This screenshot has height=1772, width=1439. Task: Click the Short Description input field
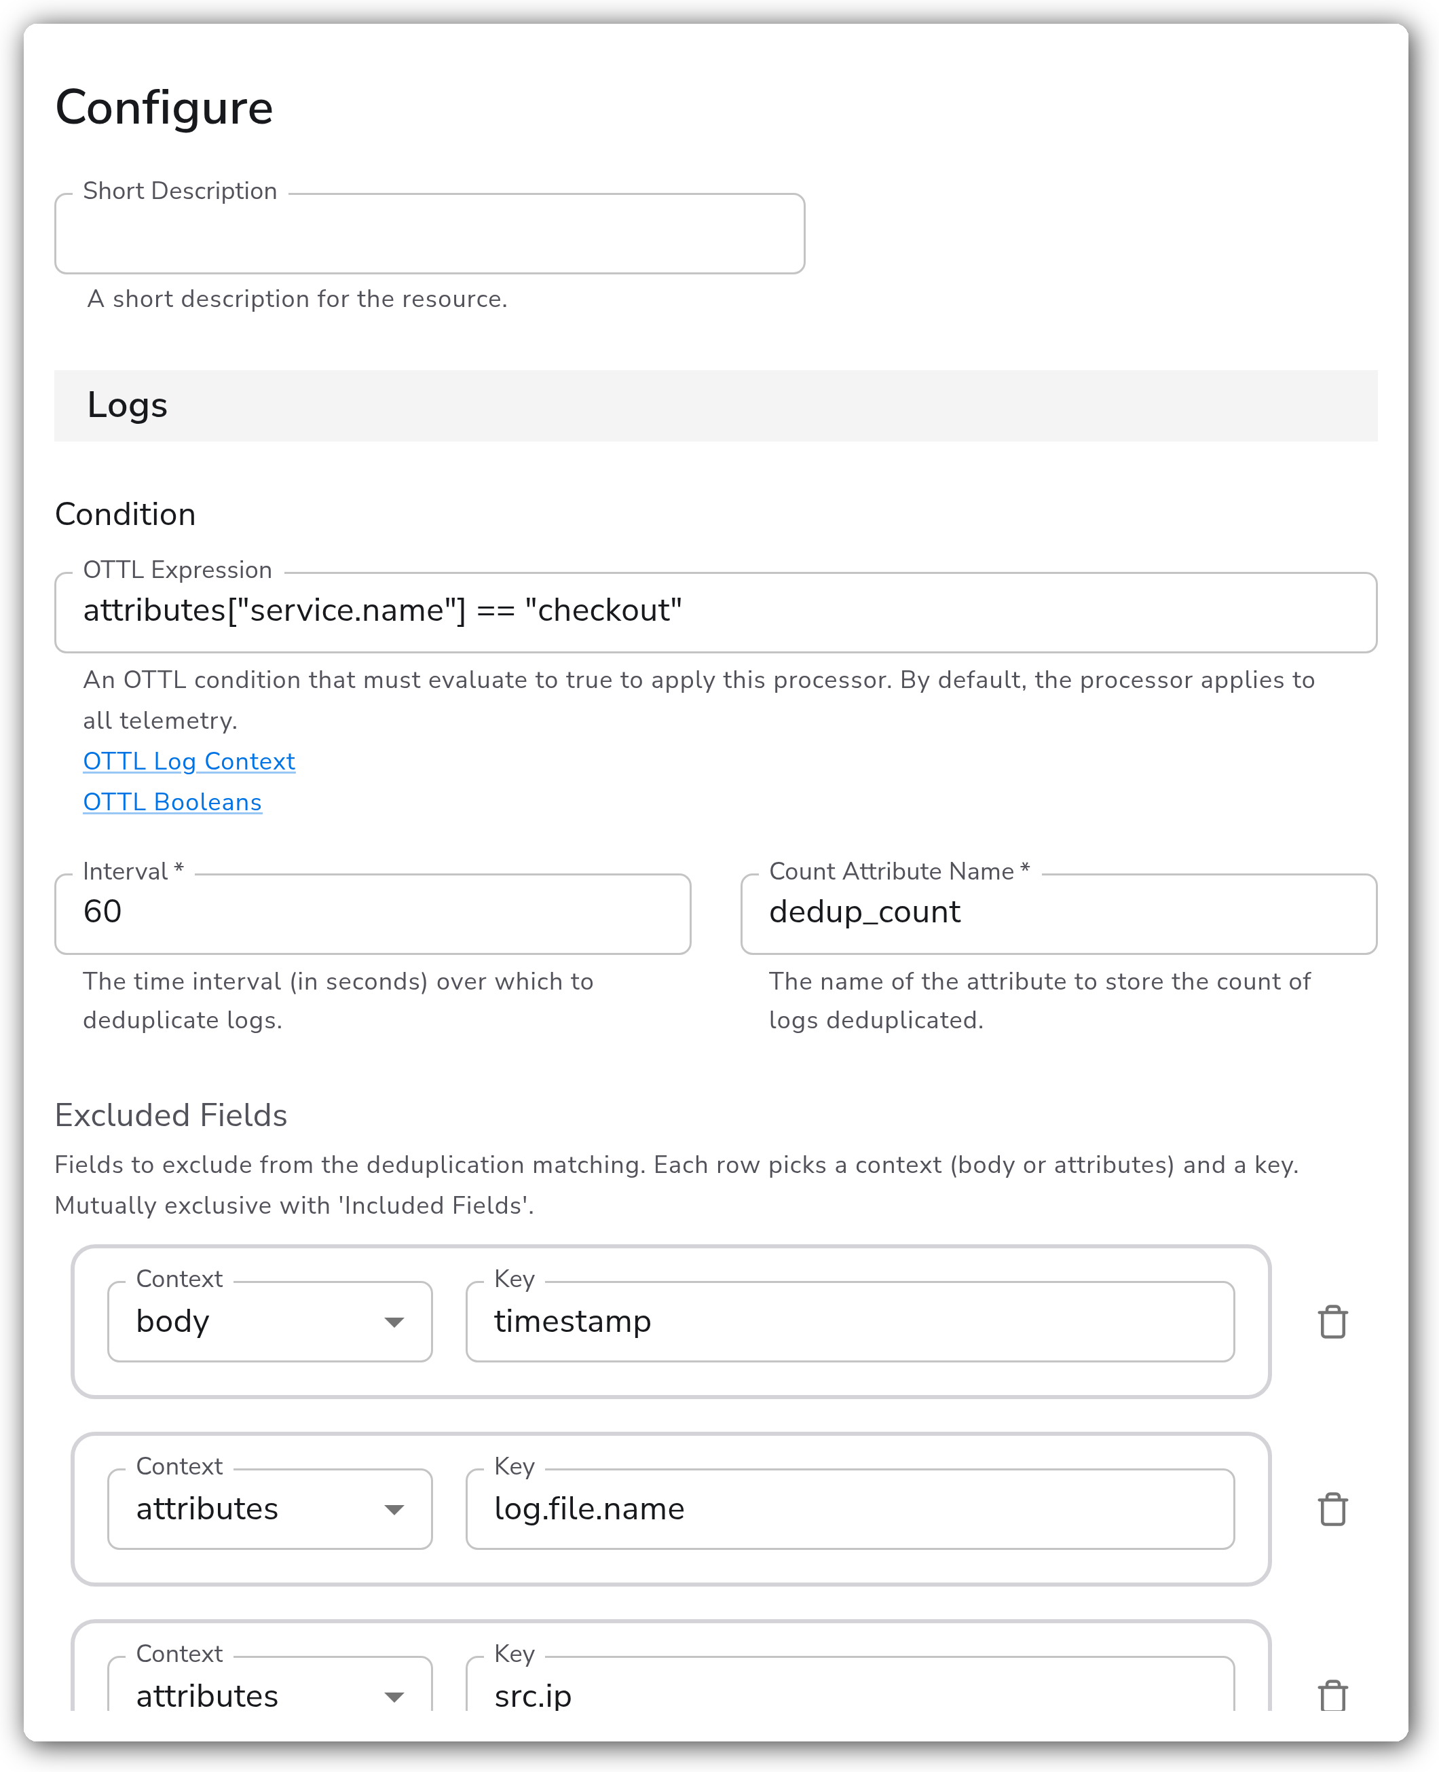click(430, 234)
